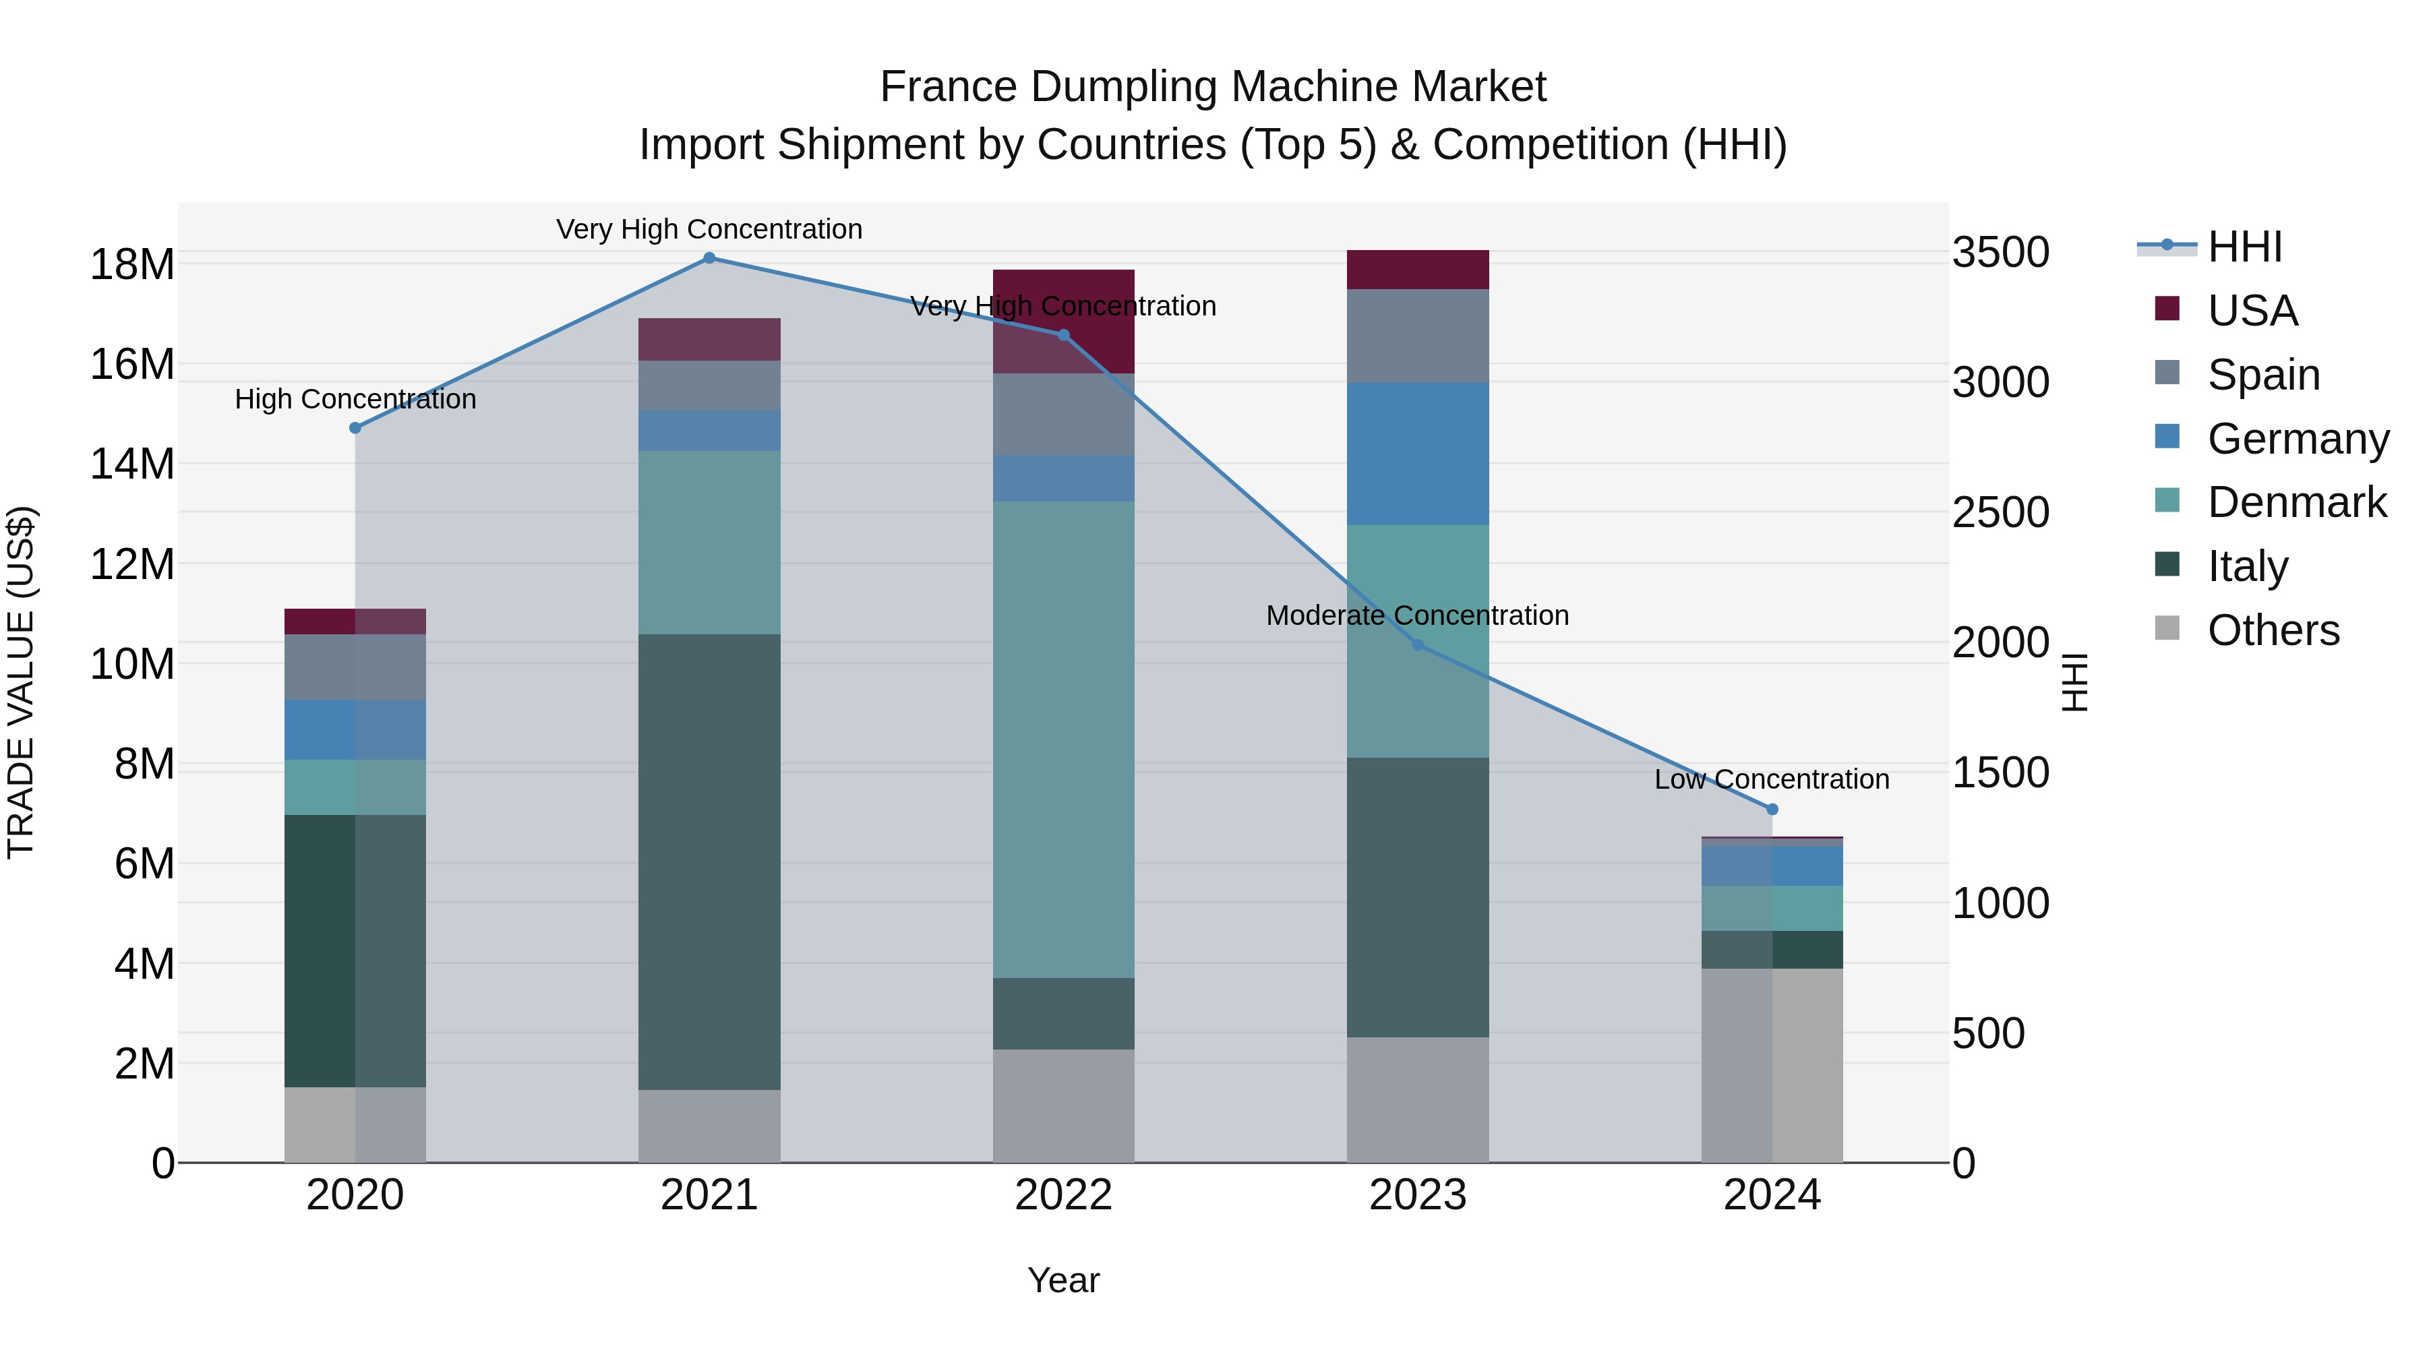Click the 2024 Others bar segment
Image resolution: width=2427 pixels, height=1365 pixels.
(x=1772, y=1066)
